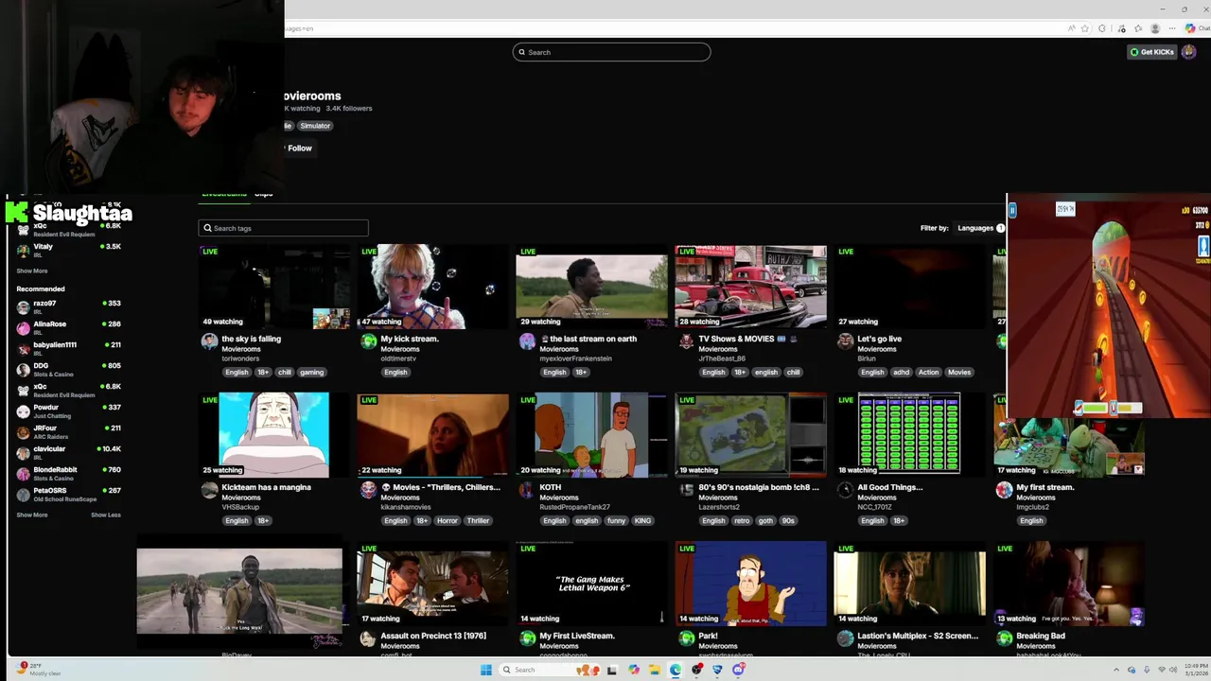
Task: Open 'My First LiveStream.' title
Action: 577,636
